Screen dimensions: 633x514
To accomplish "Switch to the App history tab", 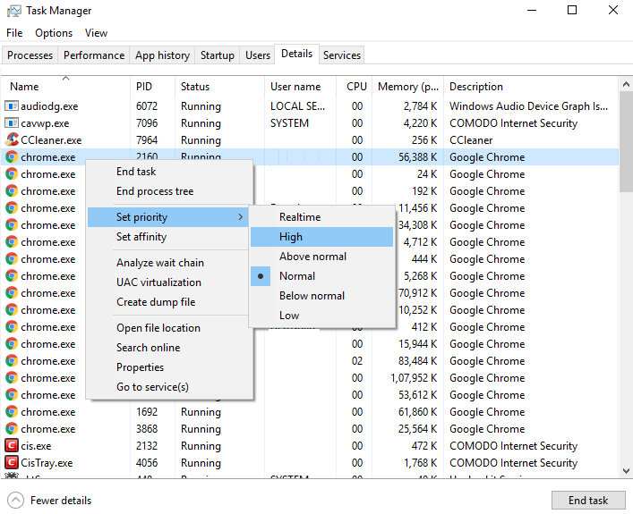I will point(162,55).
